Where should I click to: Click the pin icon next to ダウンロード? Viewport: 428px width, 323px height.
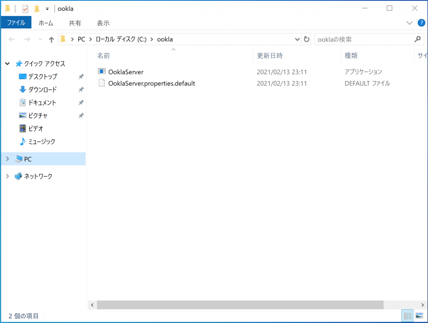click(x=81, y=89)
